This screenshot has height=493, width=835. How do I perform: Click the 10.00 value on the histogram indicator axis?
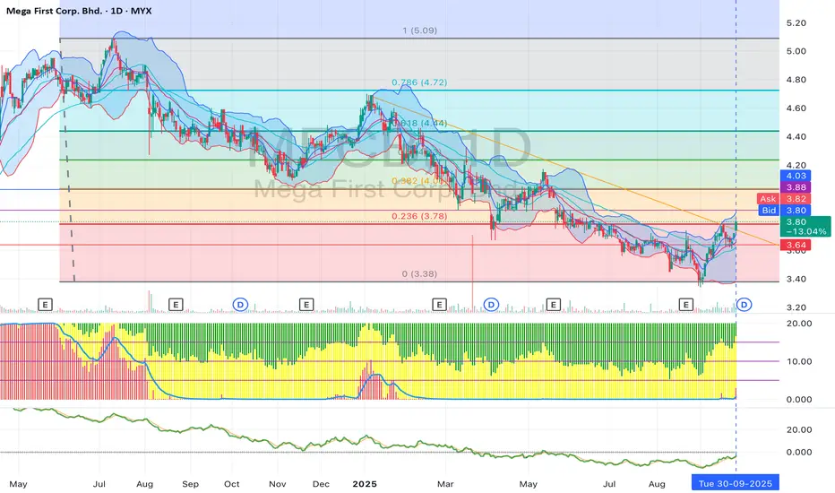tap(799, 361)
